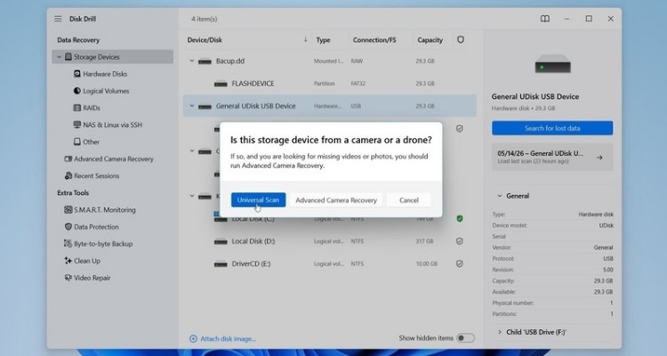Choose Advanced Camera Recovery in dialog
This screenshot has height=356, width=667.
pos(336,200)
